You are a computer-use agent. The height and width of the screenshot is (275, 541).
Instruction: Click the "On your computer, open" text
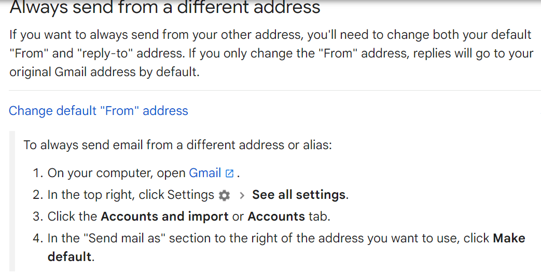click(x=117, y=173)
